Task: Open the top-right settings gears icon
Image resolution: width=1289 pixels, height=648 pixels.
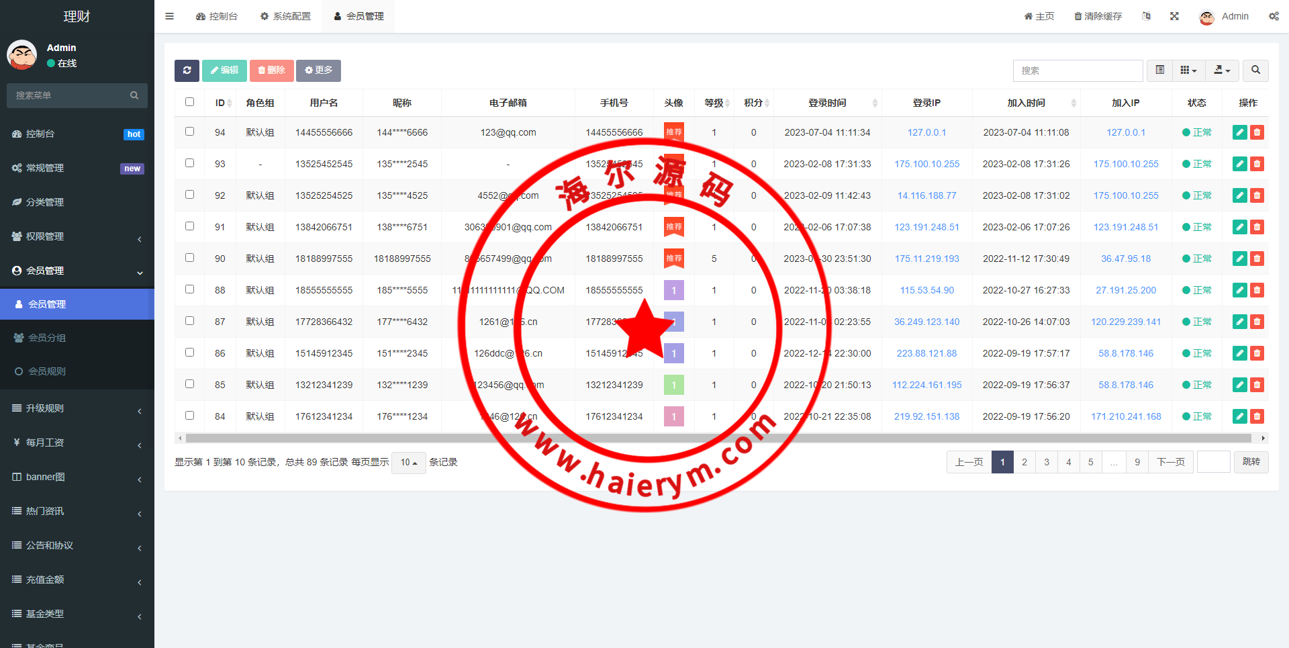Action: point(1274,16)
